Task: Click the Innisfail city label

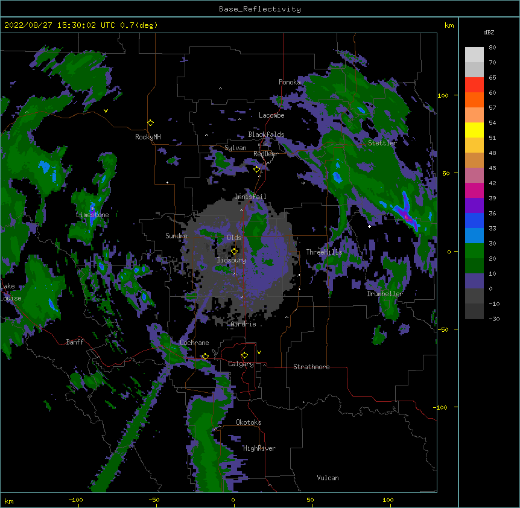Action: 250,197
